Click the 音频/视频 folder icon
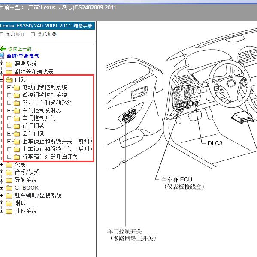257x257 pixels. [x=9, y=172]
